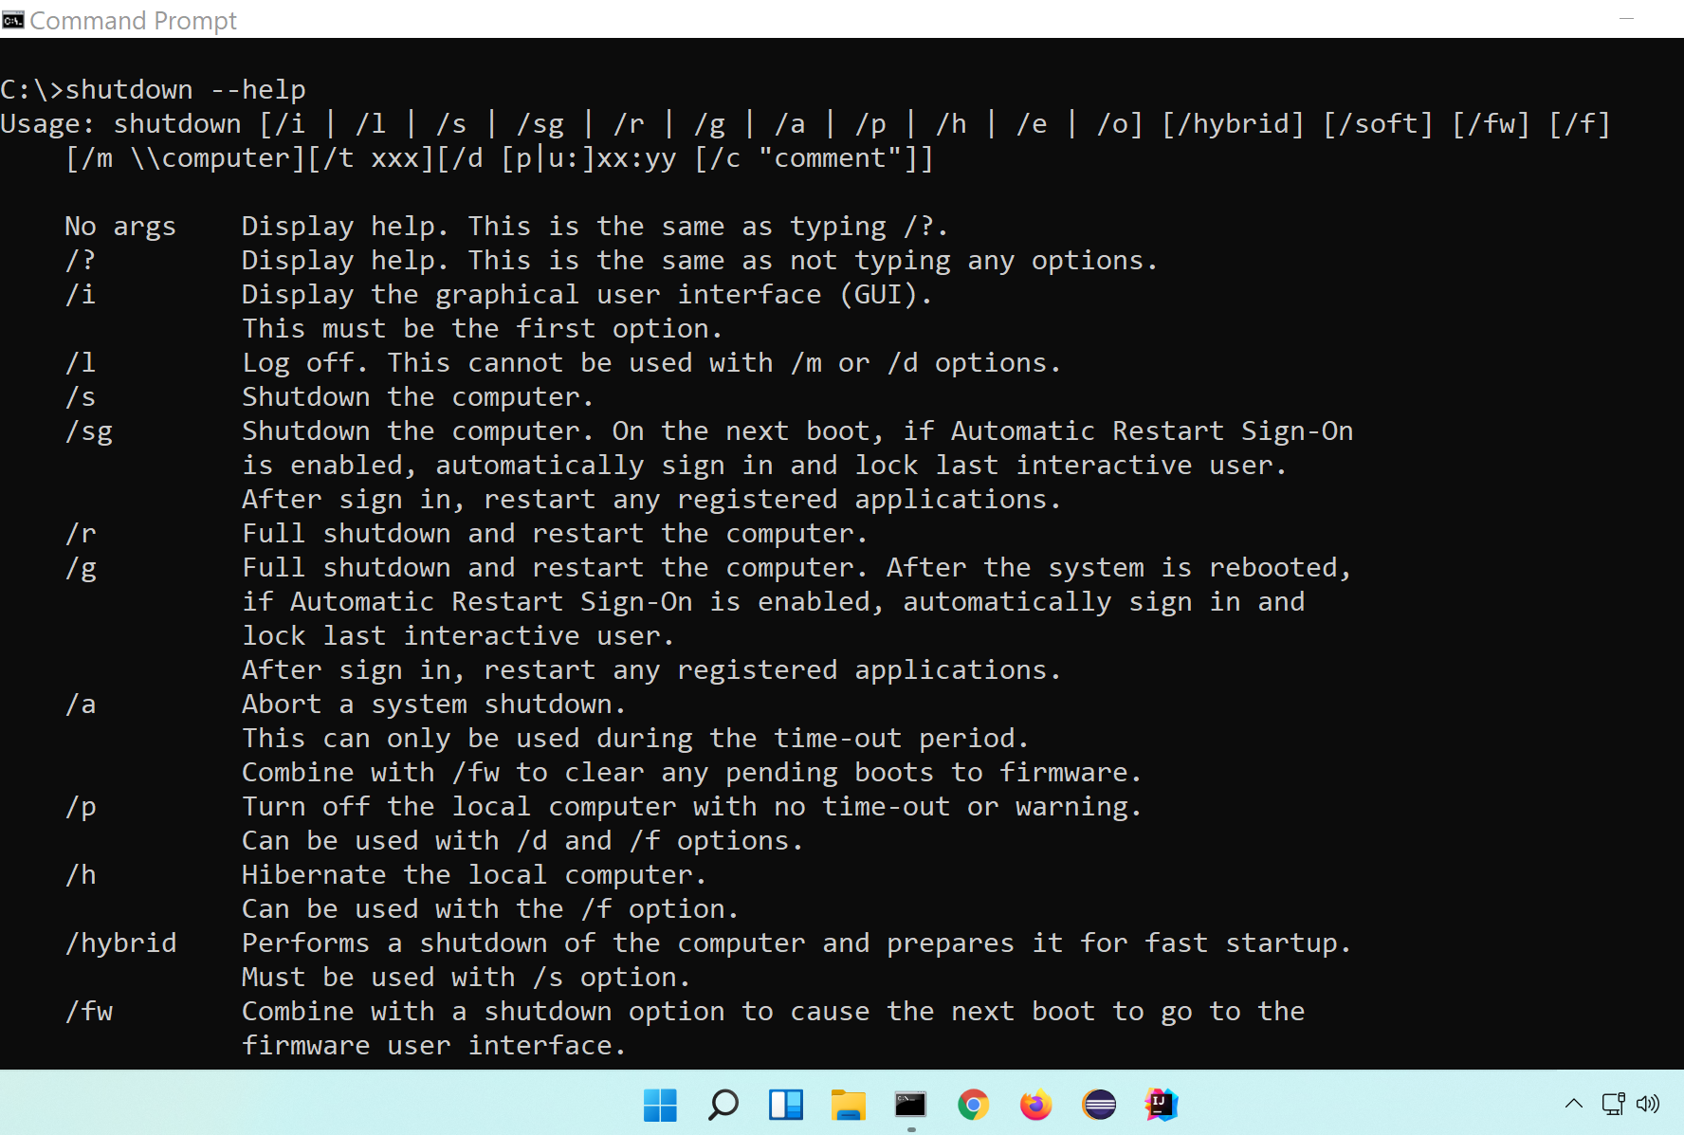Click 'Usage: shutdown' line
This screenshot has width=1684, height=1135.
coord(805,124)
